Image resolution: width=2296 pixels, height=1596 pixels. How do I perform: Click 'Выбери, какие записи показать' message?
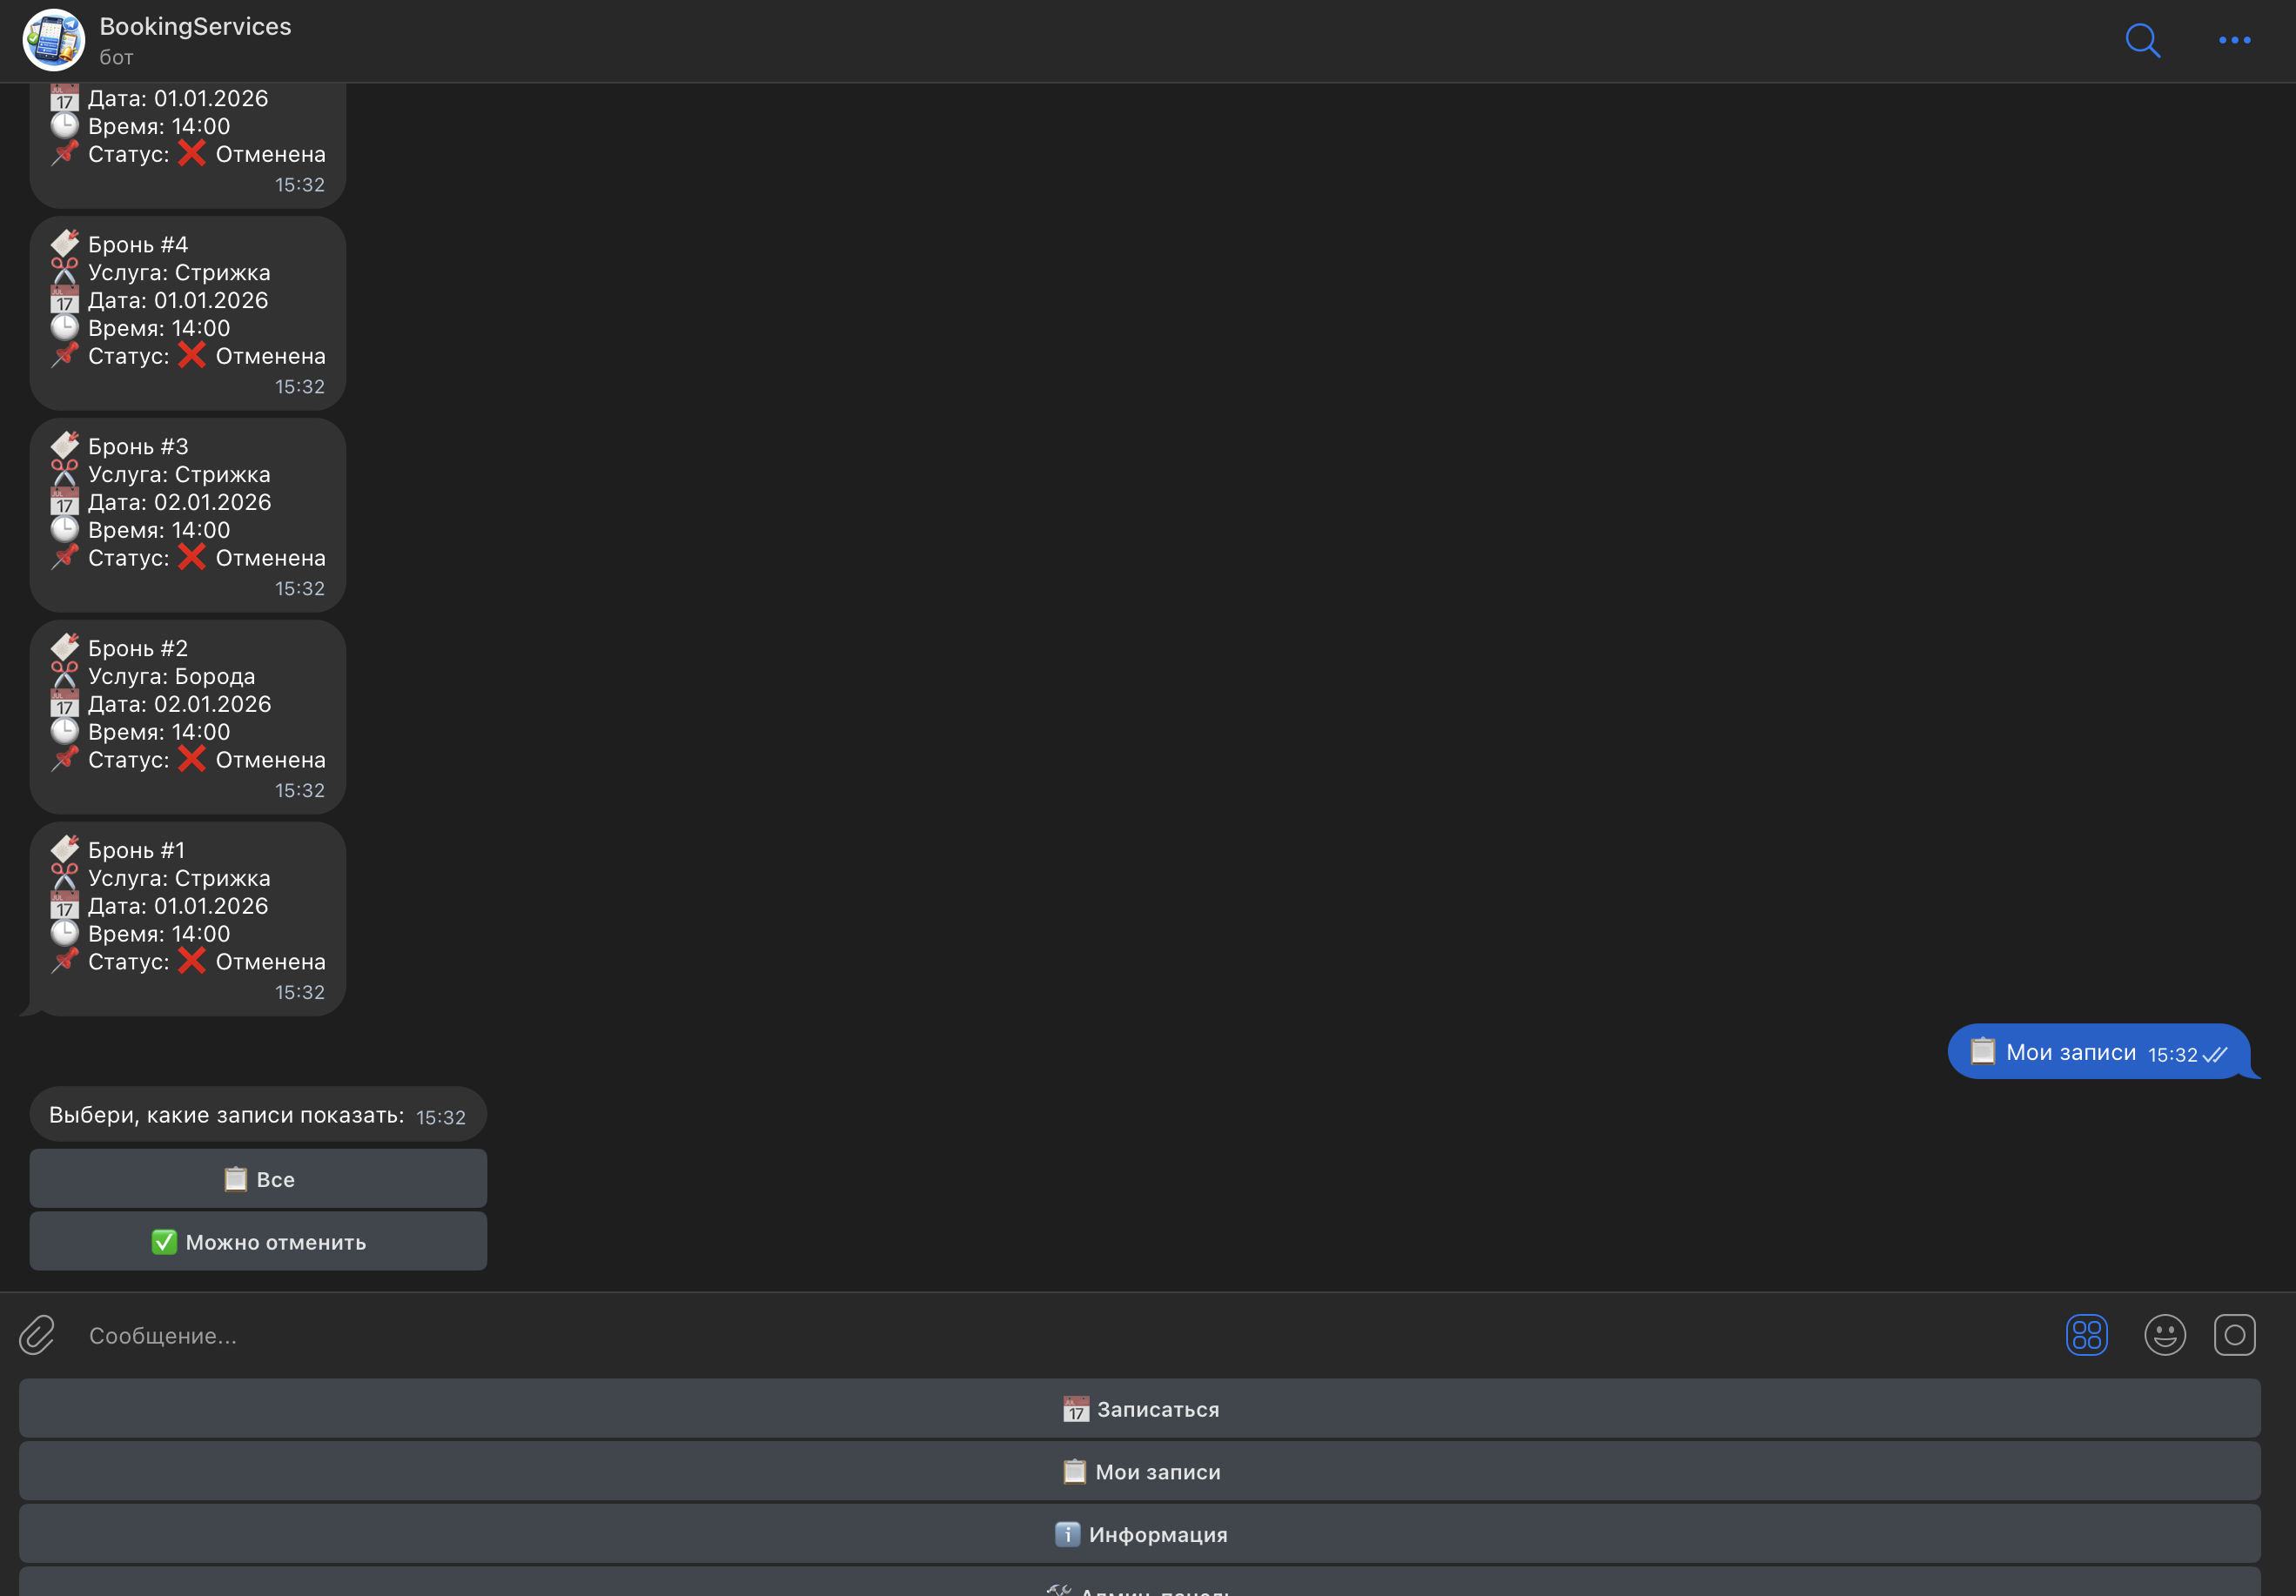tap(257, 1115)
